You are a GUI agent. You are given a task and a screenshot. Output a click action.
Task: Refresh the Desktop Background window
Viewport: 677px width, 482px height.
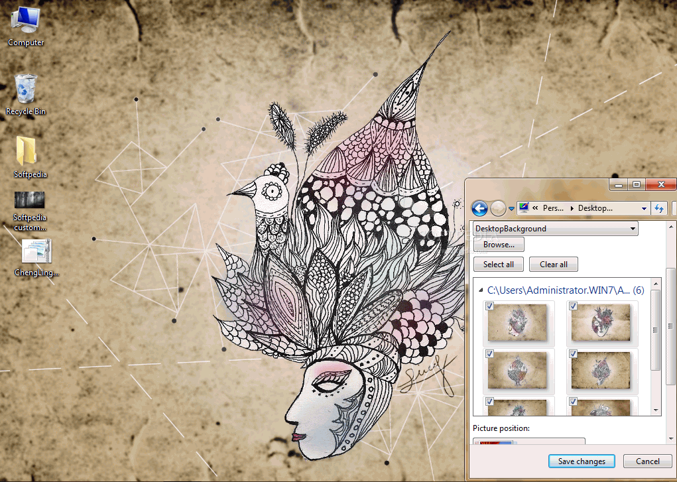click(x=659, y=208)
